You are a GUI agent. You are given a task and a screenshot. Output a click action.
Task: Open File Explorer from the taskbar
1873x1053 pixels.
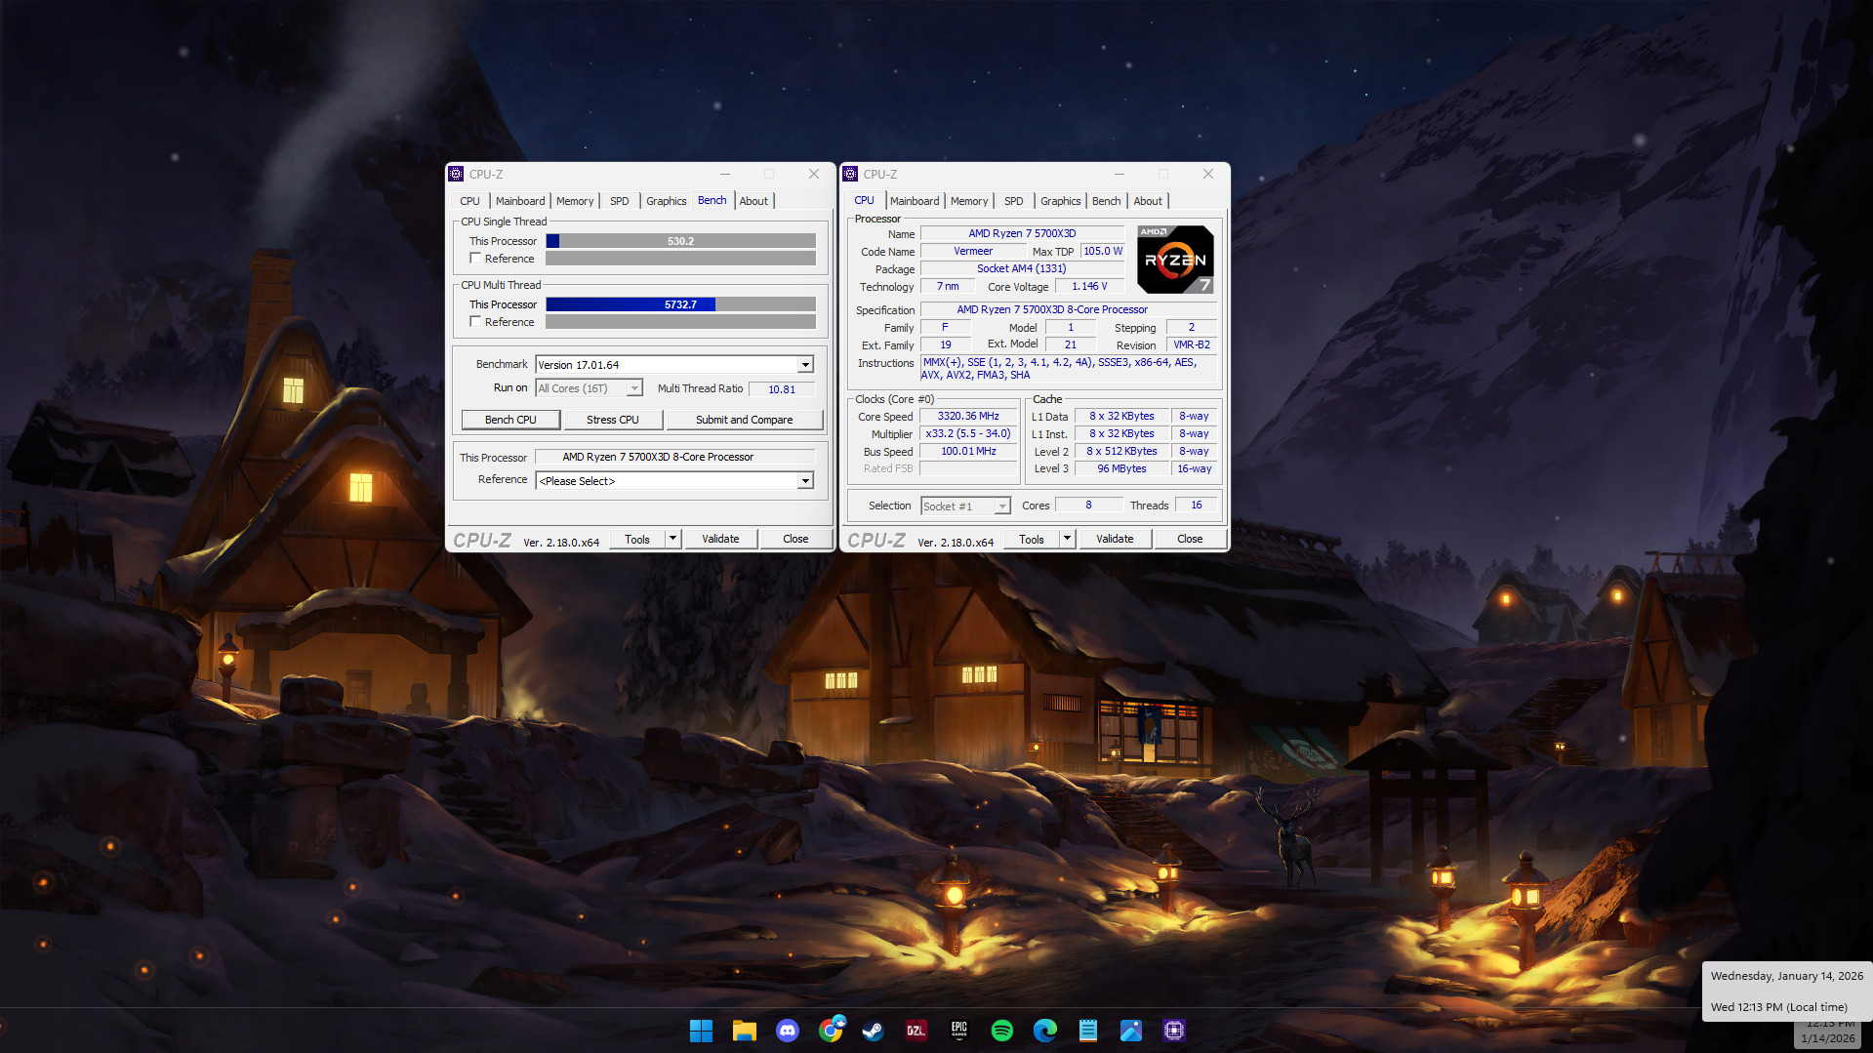click(745, 1031)
